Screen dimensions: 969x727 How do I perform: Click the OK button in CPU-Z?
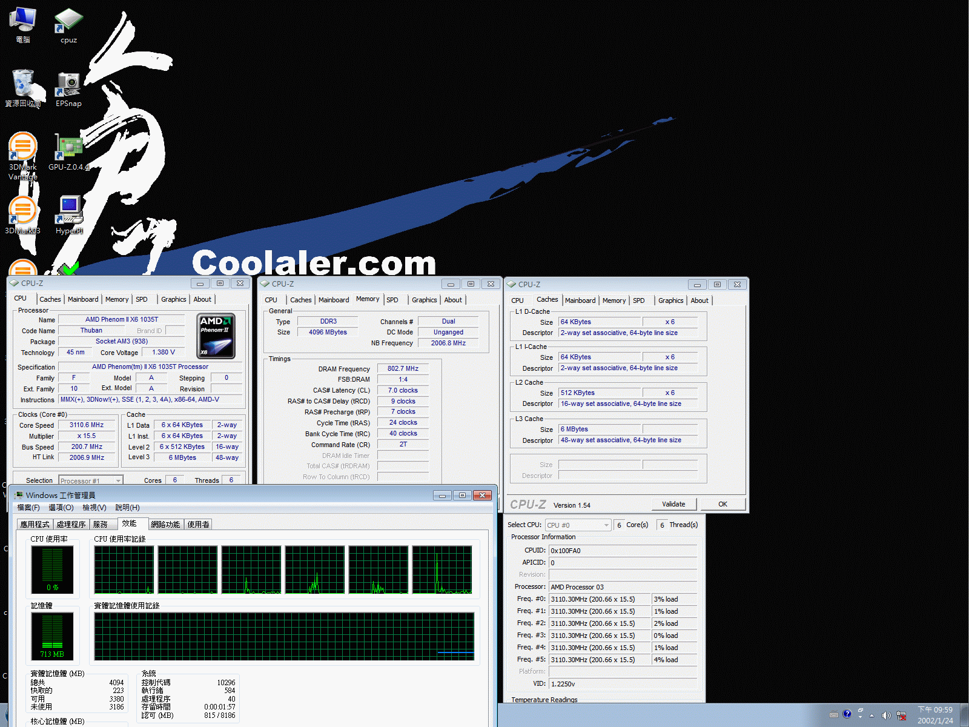pyautogui.click(x=723, y=504)
